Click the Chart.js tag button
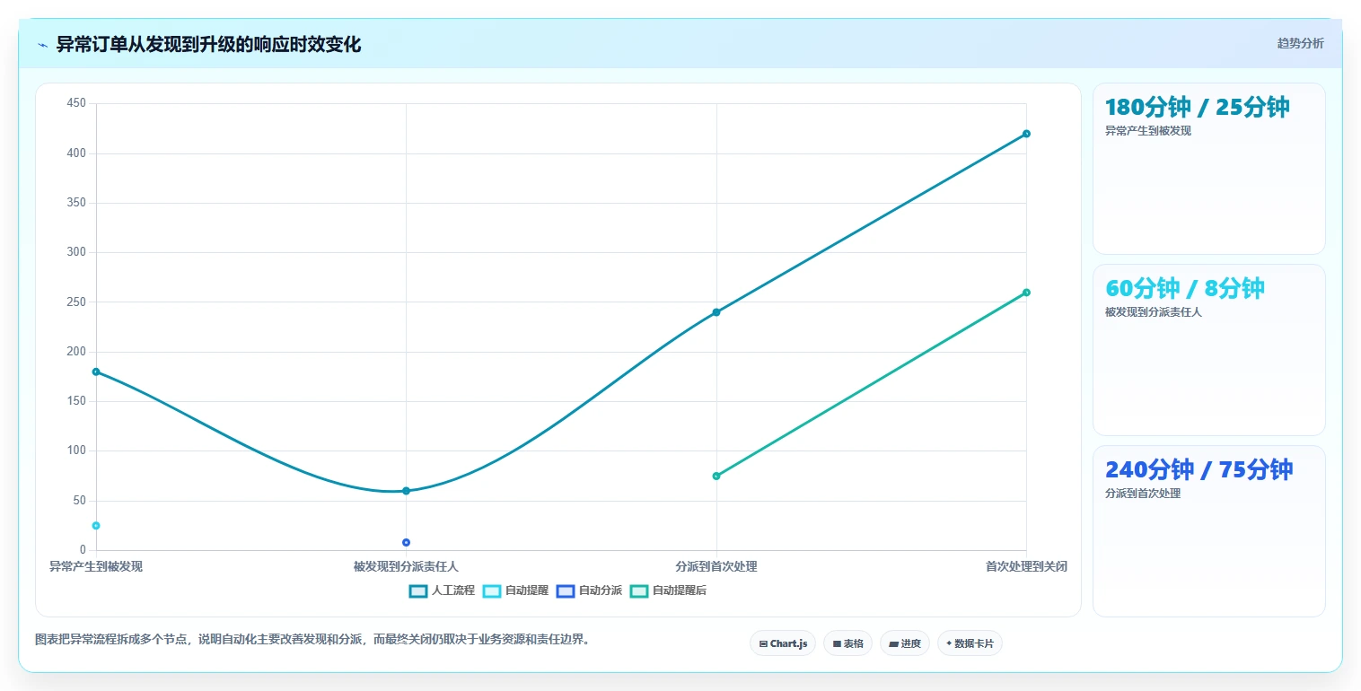Viewport: 1361px width, 691px height. [783, 643]
